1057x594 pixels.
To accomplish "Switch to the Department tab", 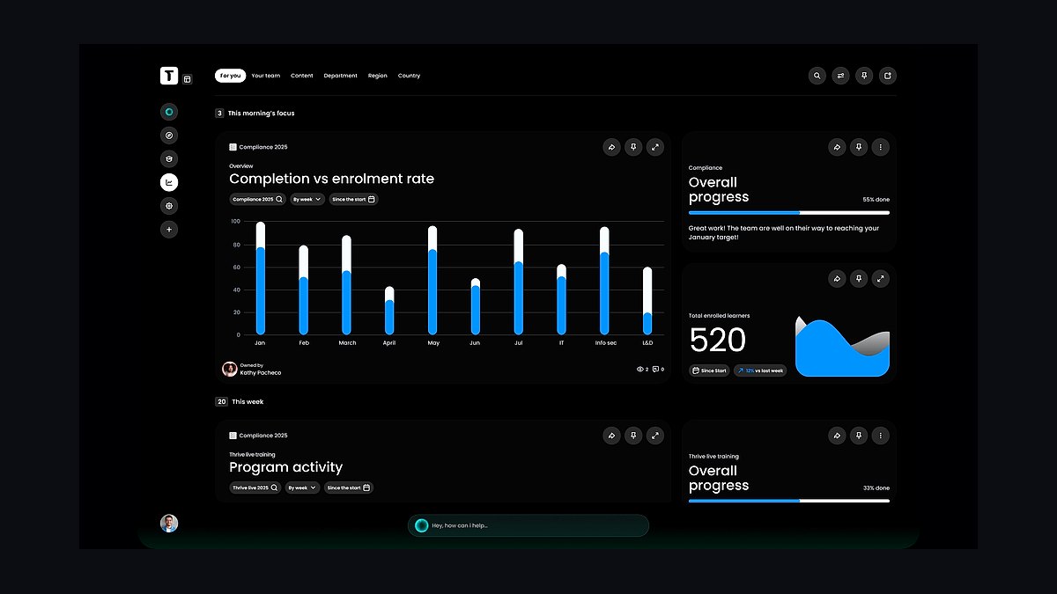I will 341,76.
